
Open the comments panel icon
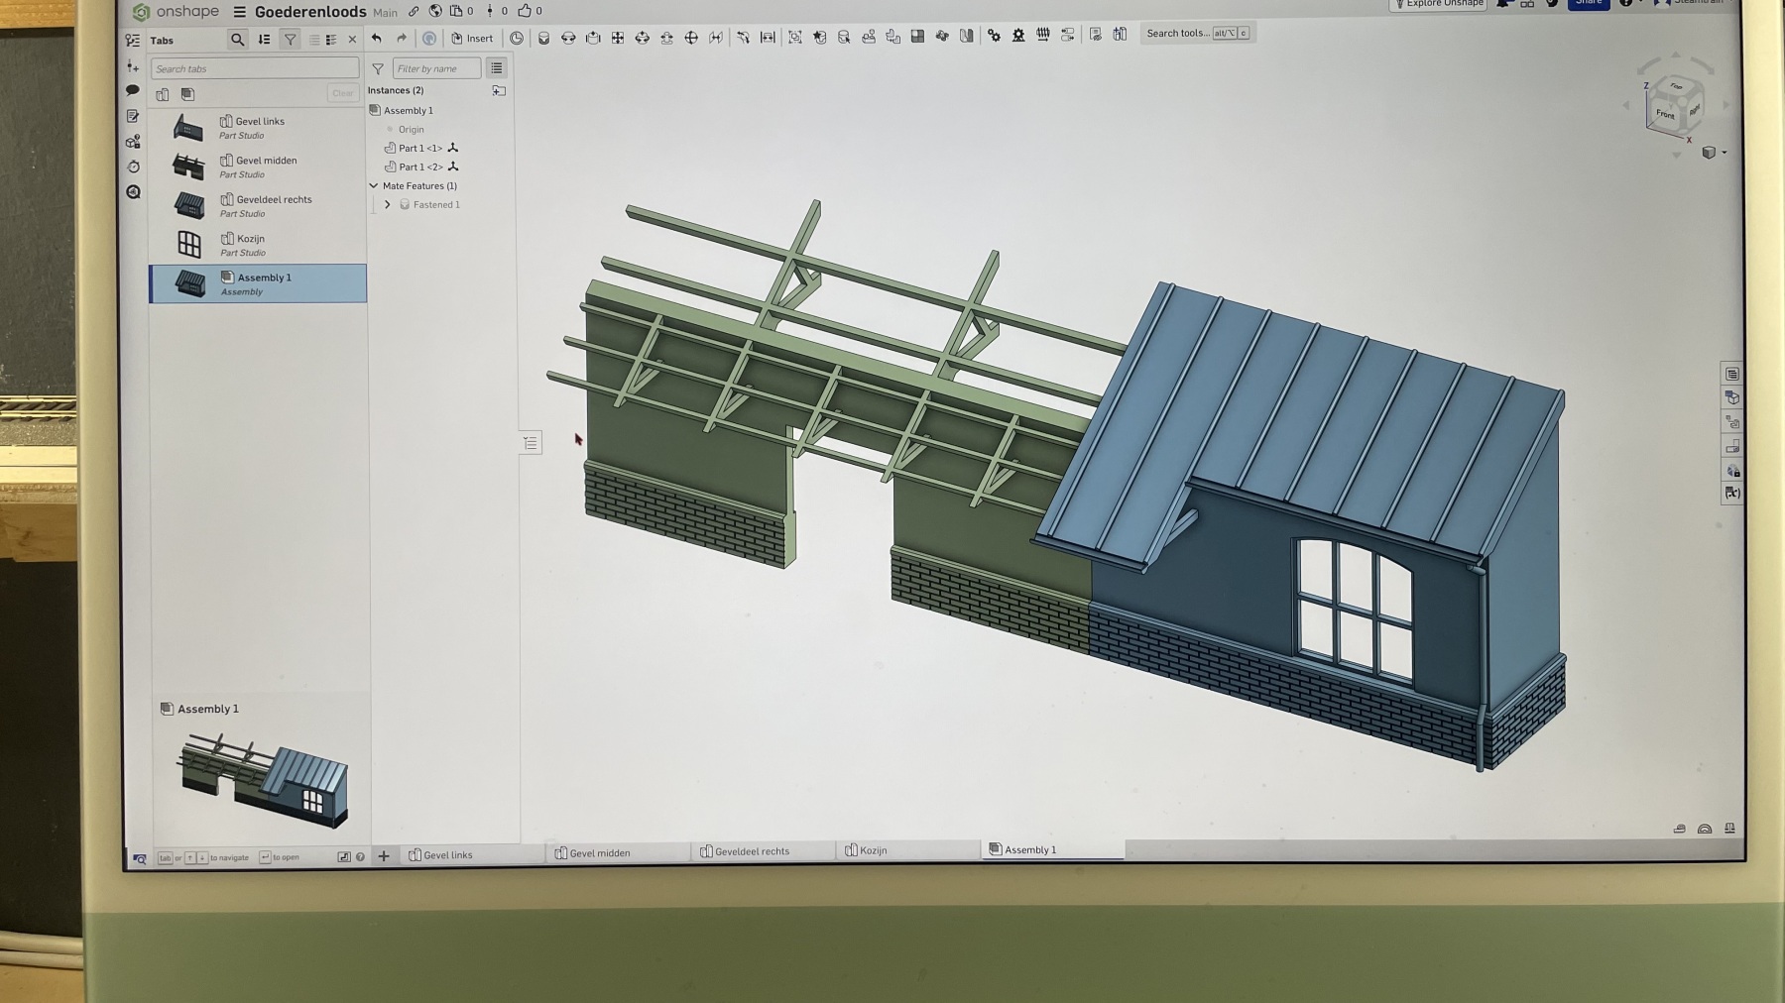tap(133, 90)
